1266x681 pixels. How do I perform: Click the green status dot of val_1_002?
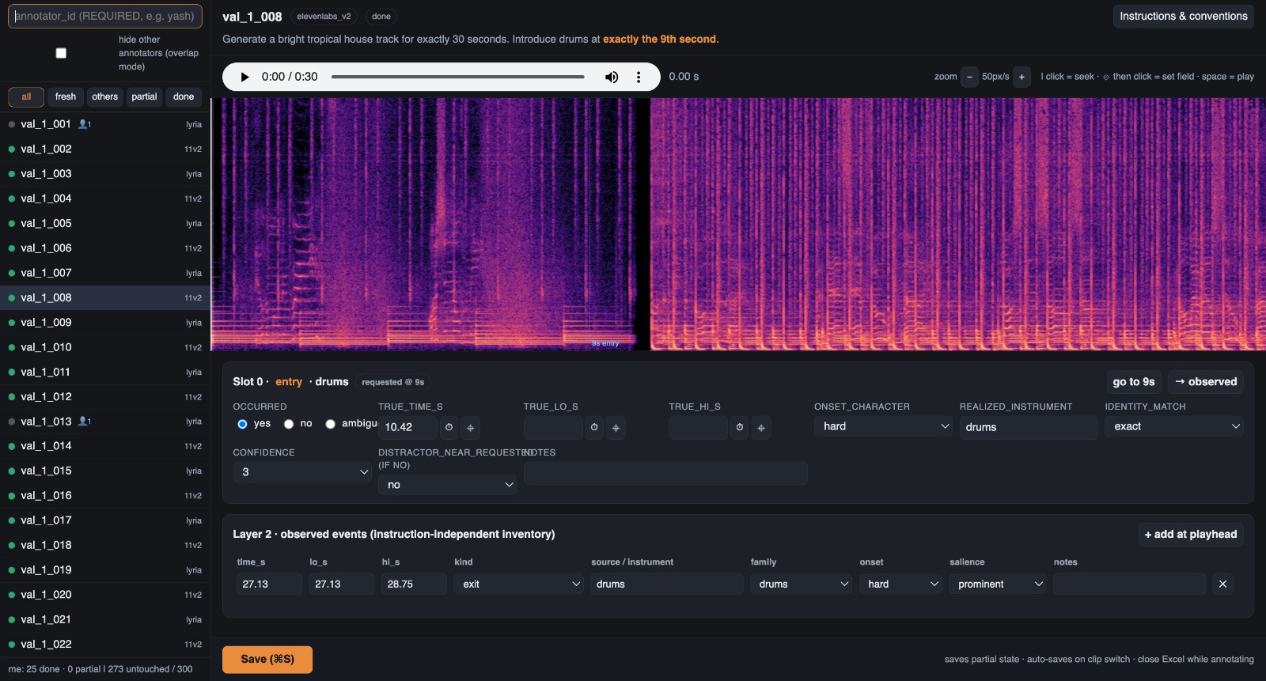click(12, 149)
